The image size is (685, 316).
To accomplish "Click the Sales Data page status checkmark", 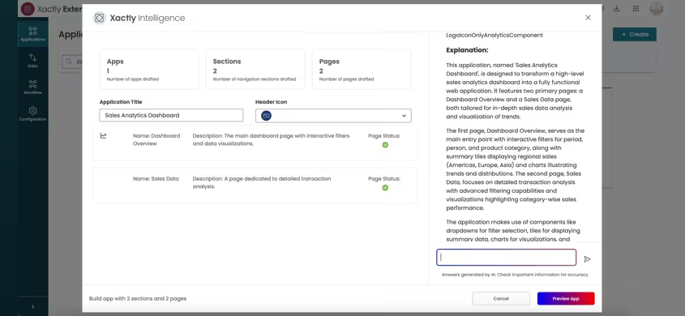I will (x=385, y=188).
